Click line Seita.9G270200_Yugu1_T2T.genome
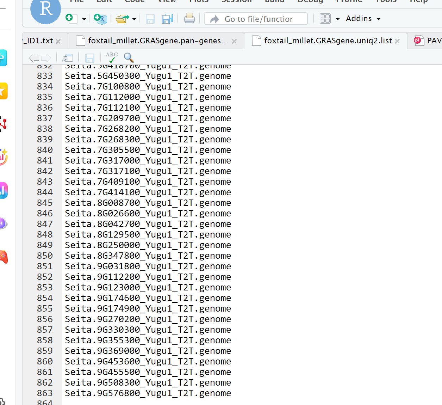 coord(148,319)
